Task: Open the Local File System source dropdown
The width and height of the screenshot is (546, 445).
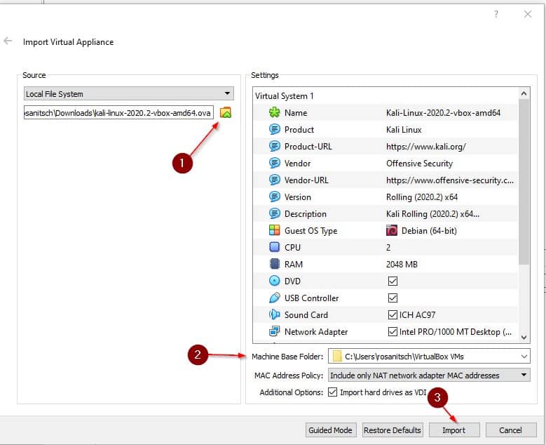Action: pyautogui.click(x=129, y=94)
